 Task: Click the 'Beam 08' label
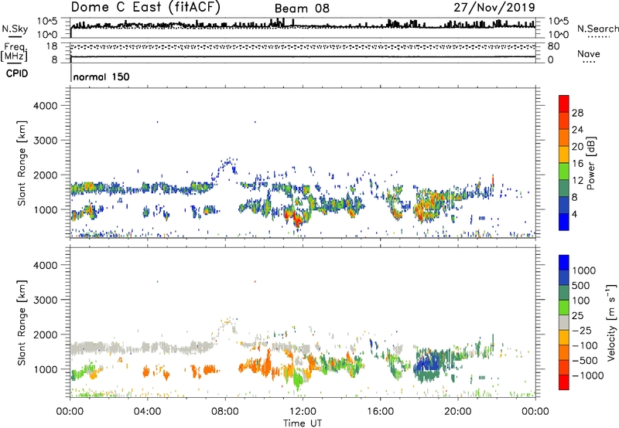coord(302,8)
